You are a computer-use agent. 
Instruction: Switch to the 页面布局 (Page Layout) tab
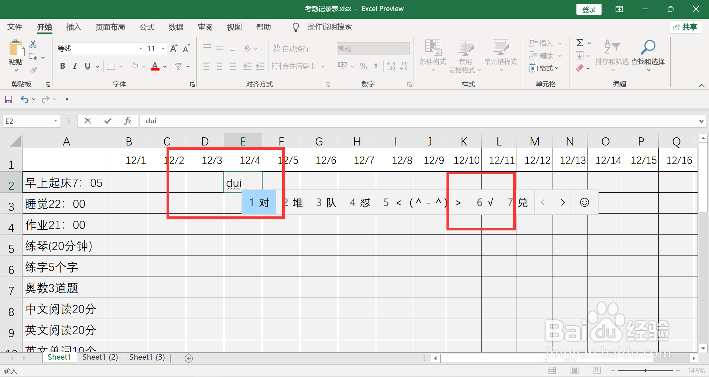coord(110,27)
